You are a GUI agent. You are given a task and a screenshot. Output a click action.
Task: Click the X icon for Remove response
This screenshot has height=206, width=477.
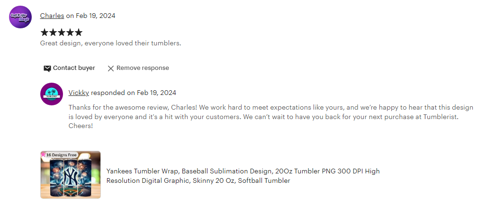point(111,68)
